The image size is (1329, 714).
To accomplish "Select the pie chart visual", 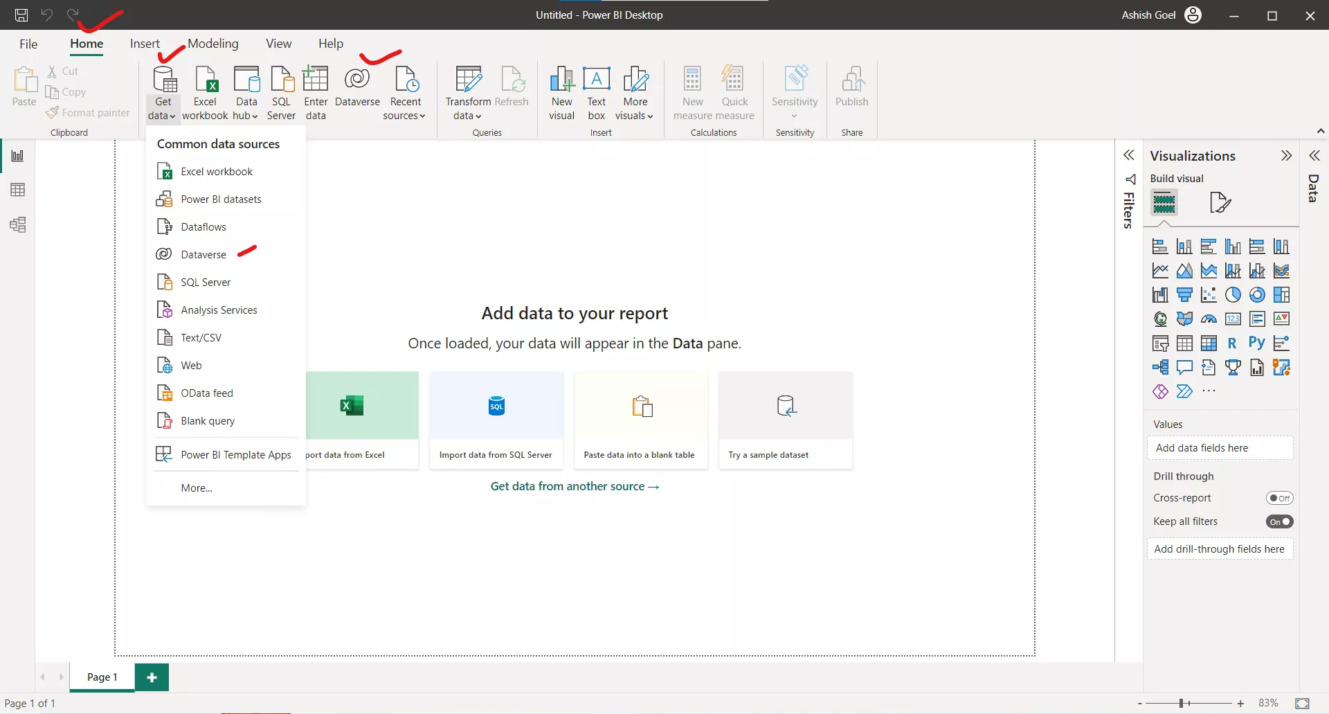I will coord(1233,294).
